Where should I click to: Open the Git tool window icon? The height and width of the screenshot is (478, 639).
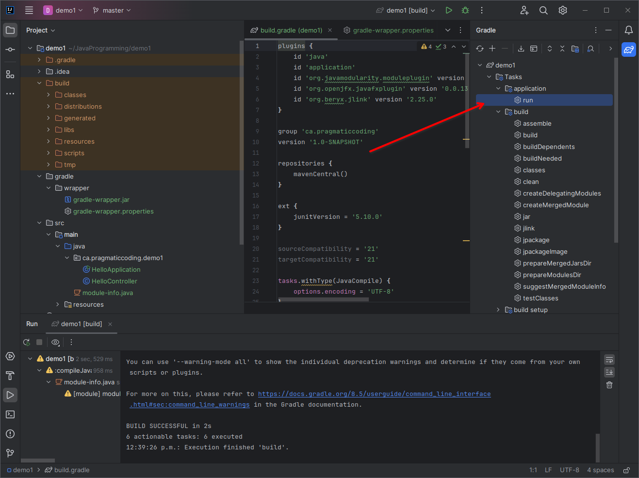click(10, 453)
